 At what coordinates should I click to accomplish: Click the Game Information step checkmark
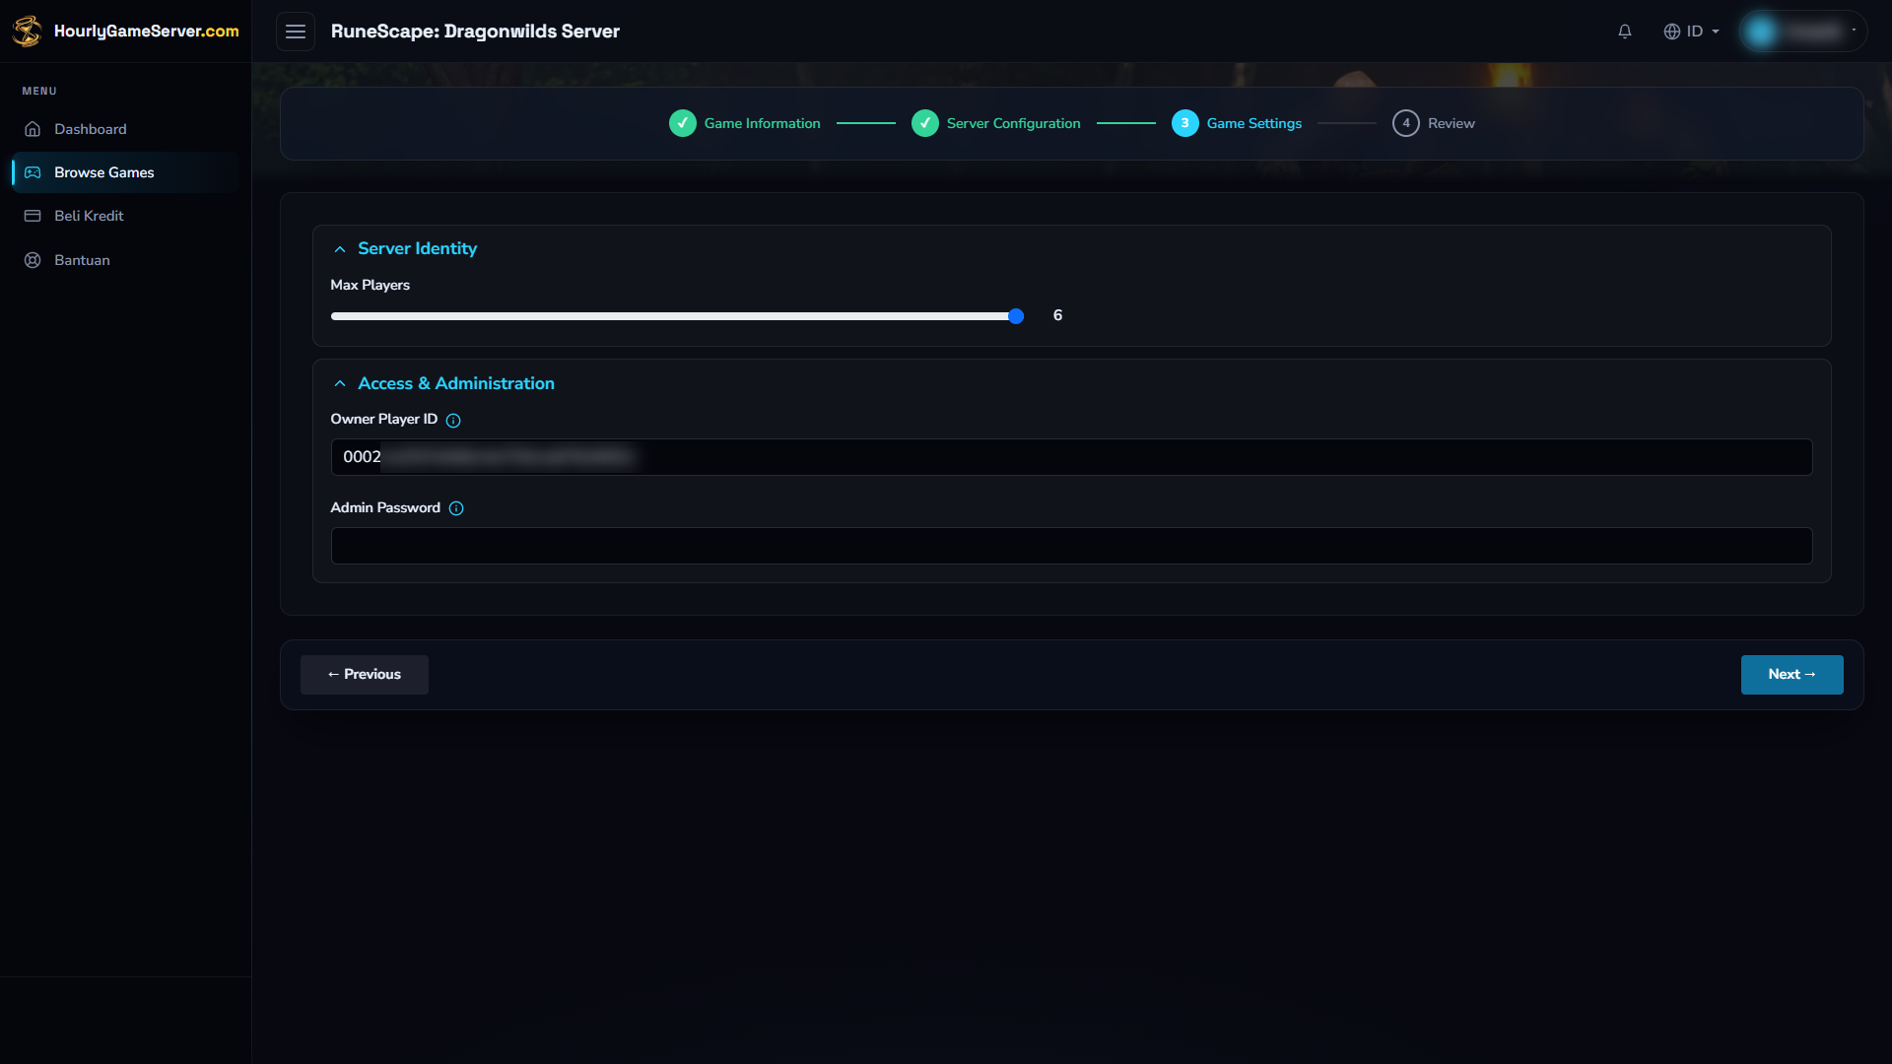click(x=683, y=123)
